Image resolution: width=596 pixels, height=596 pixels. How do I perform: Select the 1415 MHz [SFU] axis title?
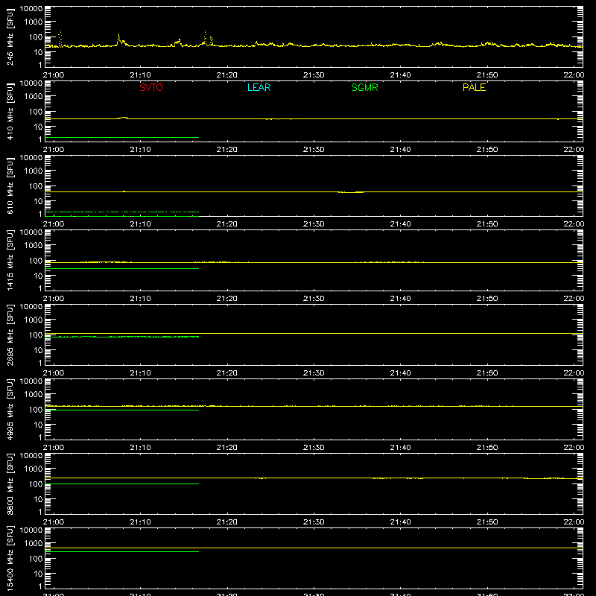pyautogui.click(x=10, y=260)
